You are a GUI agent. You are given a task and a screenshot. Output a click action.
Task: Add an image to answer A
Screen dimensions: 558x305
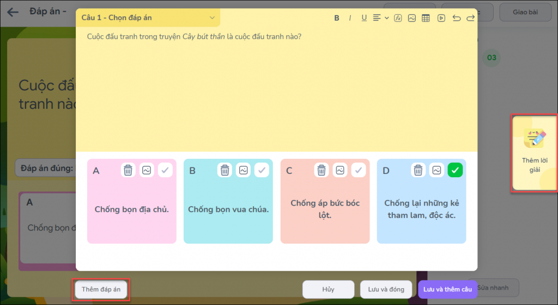(x=147, y=170)
